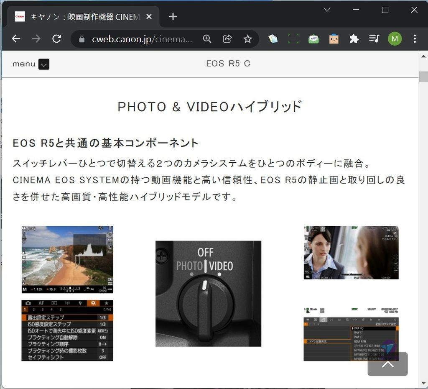Viewport: 428px width, 389px height.
Task: Open a new tab with plus button
Action: [173, 17]
